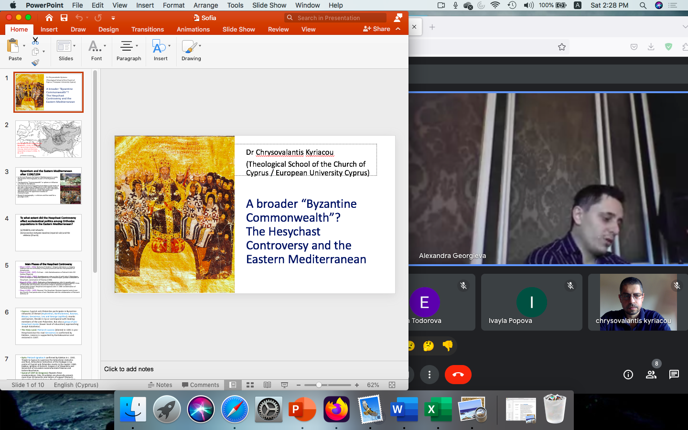Switch to the Insert ribbon tab

[x=49, y=29]
